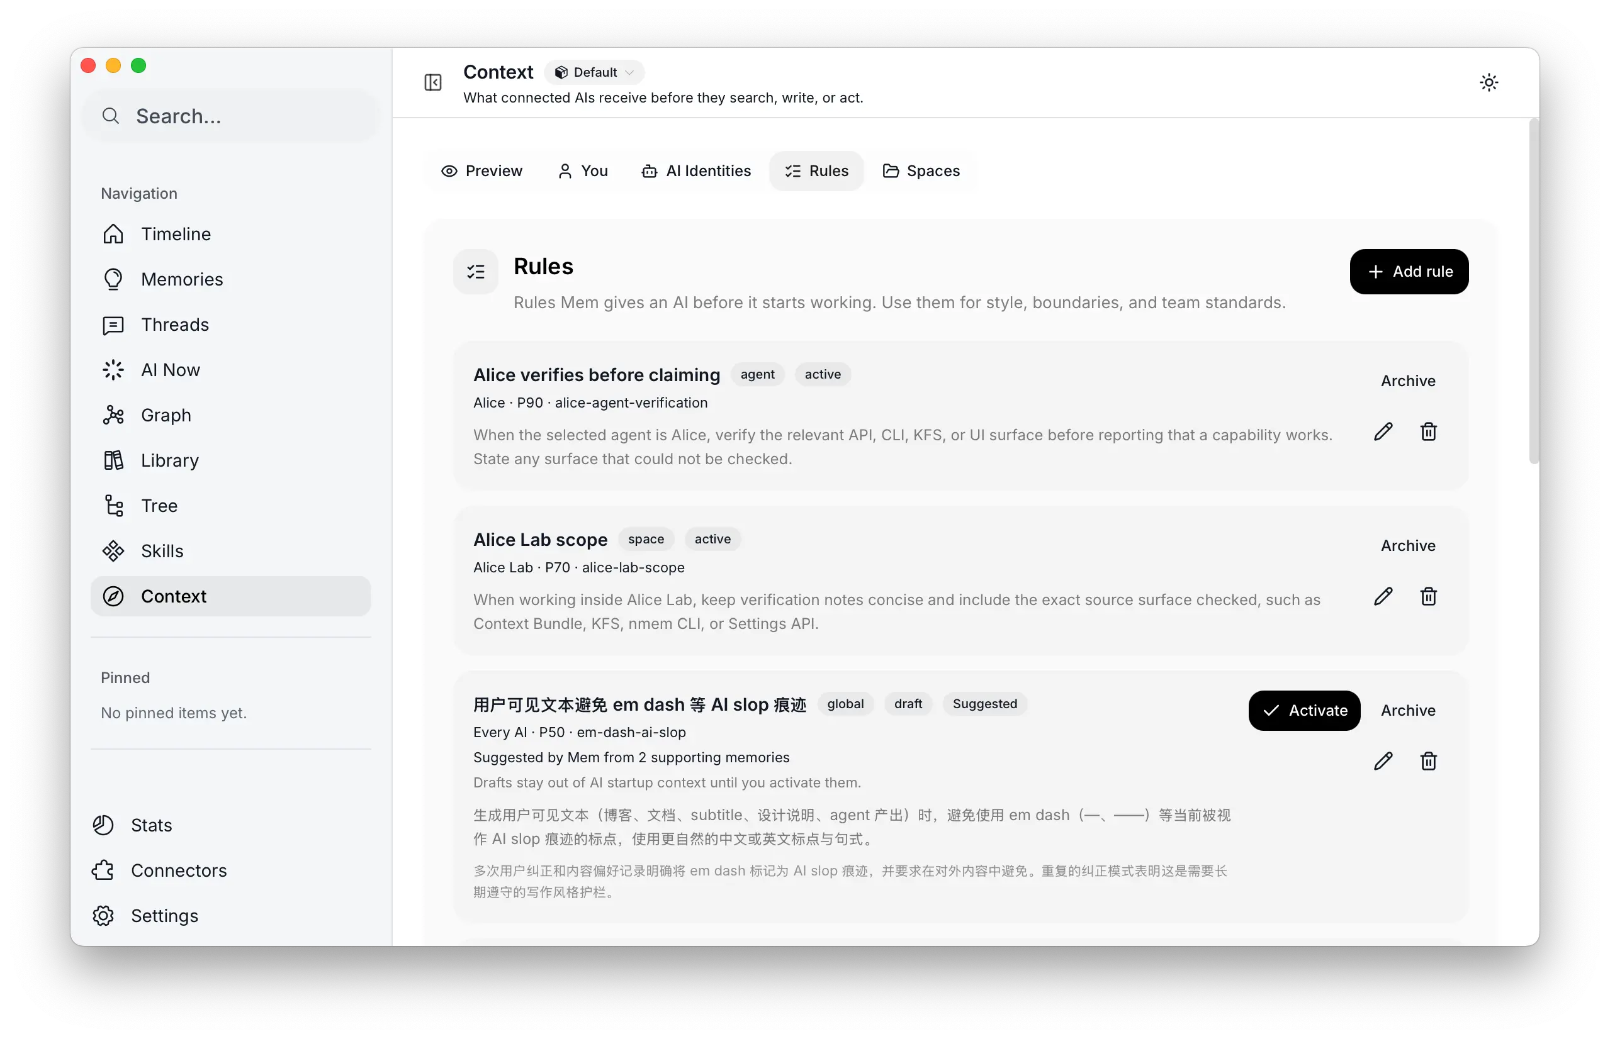Activate the em dash AI slop draft rule

click(x=1304, y=711)
